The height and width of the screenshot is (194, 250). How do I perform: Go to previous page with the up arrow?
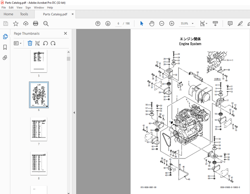tap(98, 24)
